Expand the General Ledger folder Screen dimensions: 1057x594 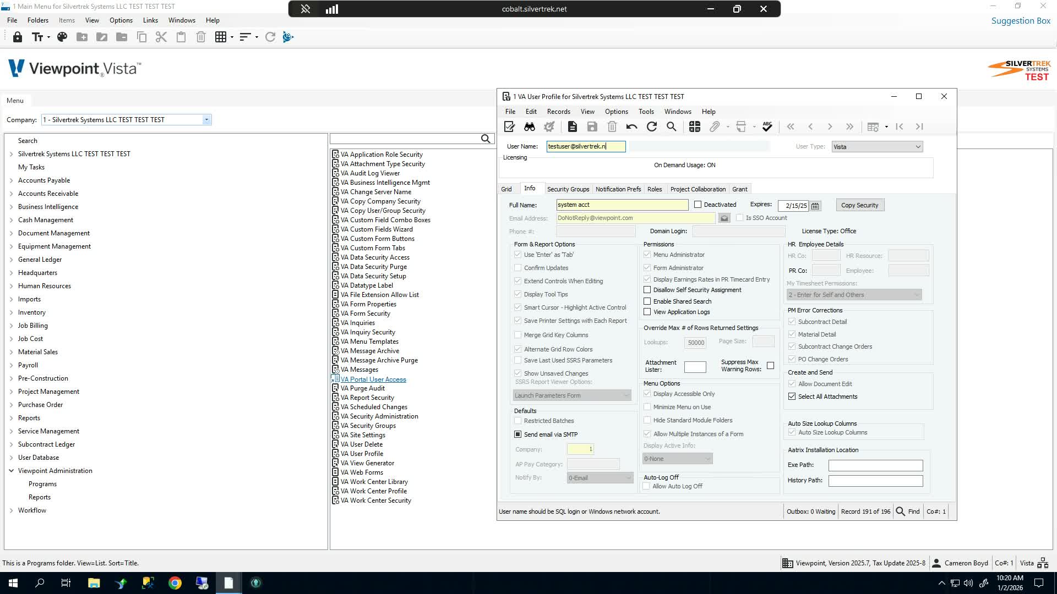[11, 260]
